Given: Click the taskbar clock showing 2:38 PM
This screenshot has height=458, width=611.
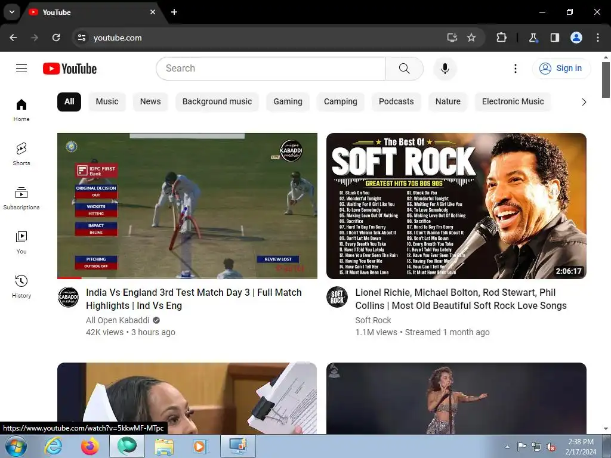Looking at the screenshot, I should coord(581,447).
